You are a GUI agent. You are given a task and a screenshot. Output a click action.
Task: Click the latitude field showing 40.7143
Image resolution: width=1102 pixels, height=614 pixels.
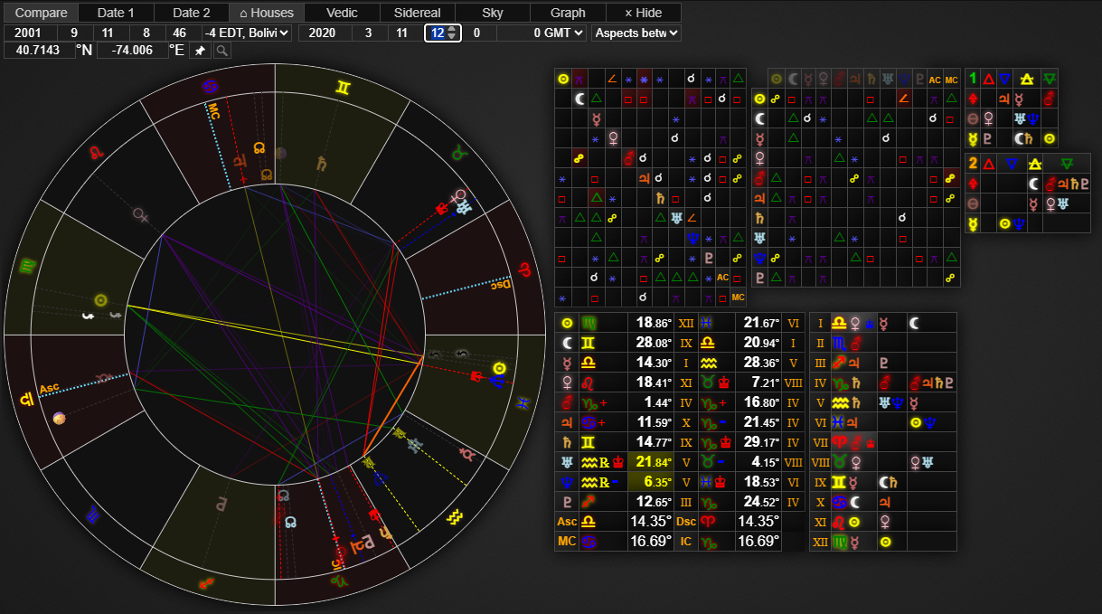point(39,50)
